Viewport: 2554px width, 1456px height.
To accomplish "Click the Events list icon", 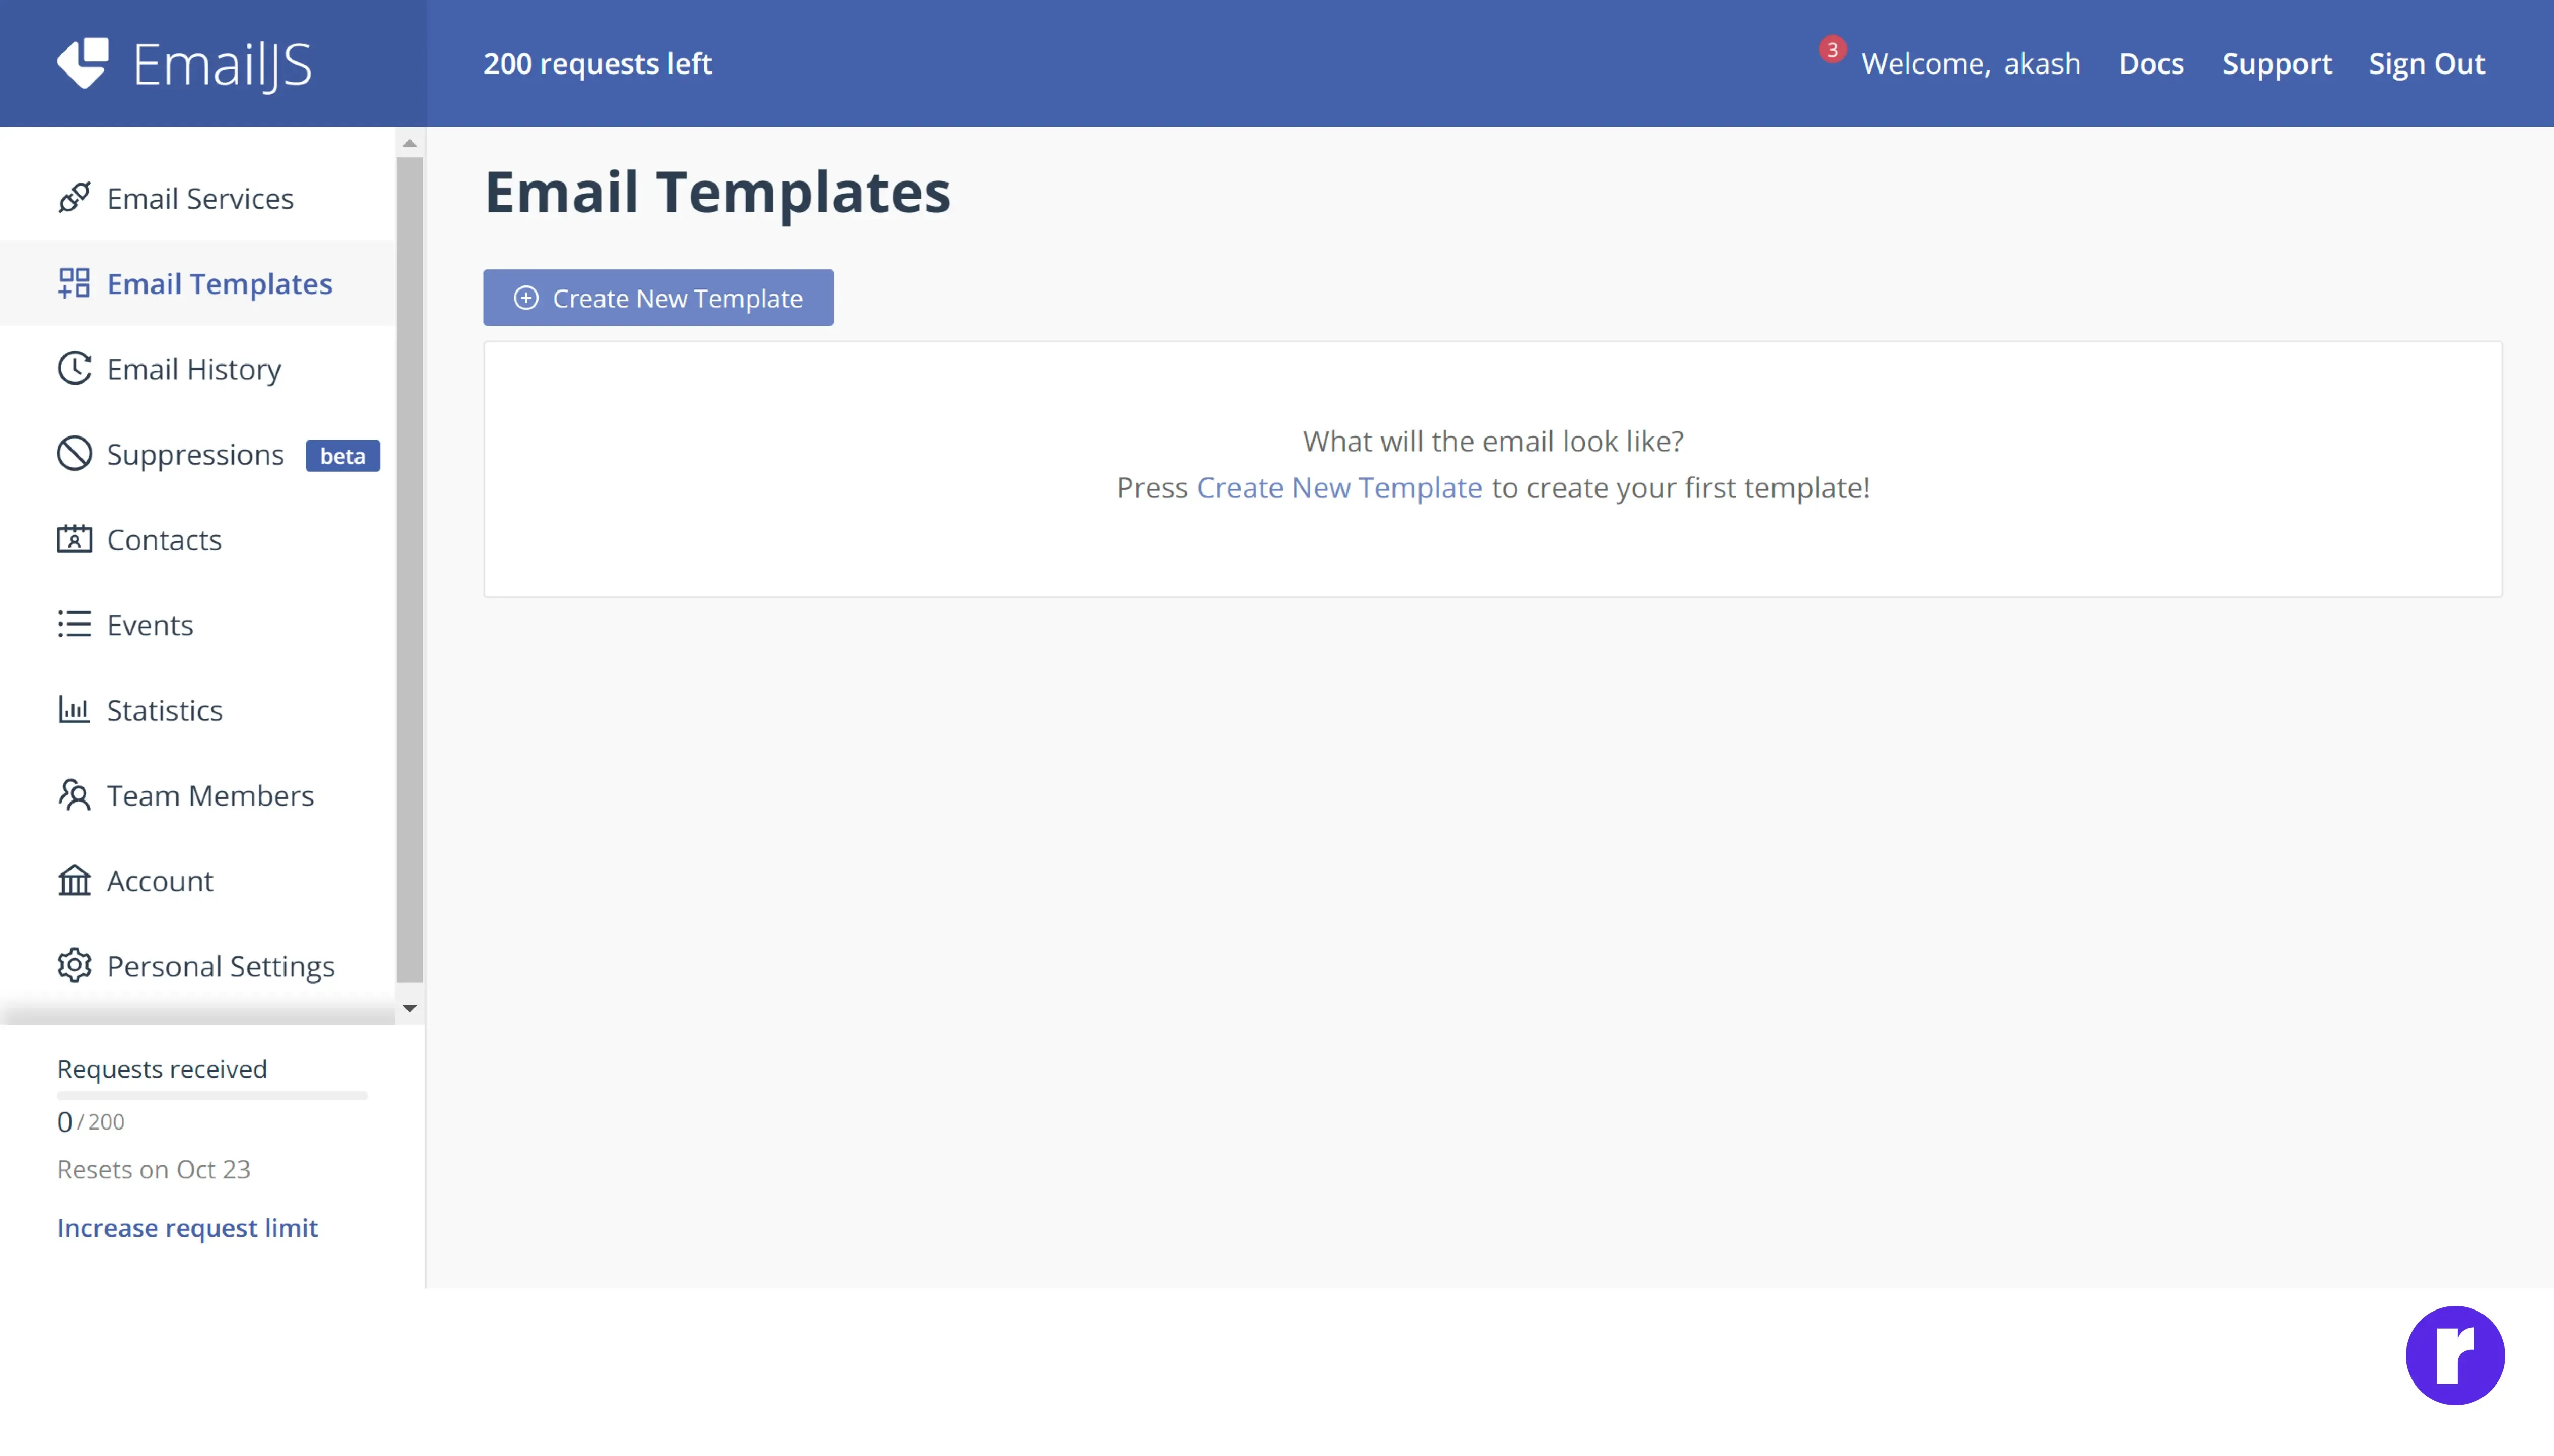I will point(74,625).
